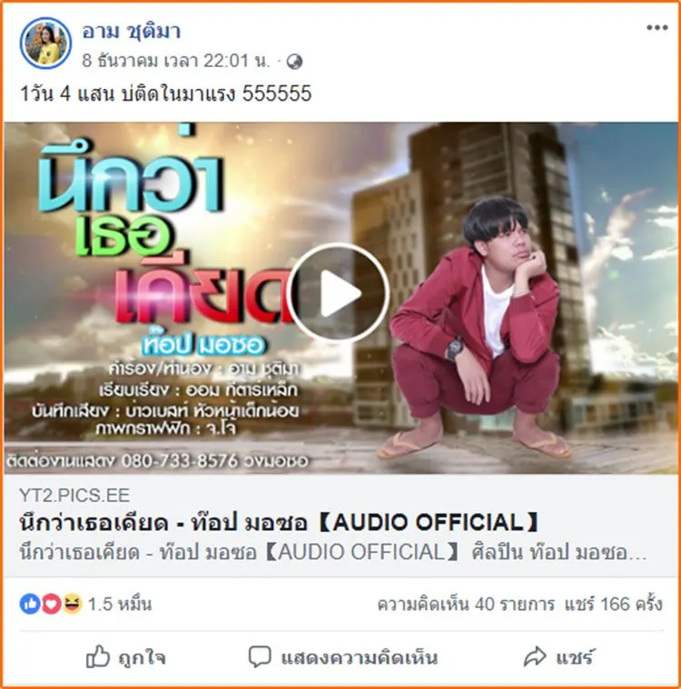
Task: Show the ความคิดเห็น 40 รายการ comments
Action: 466,605
